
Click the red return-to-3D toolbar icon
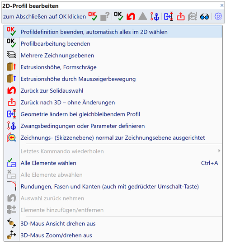pyautogui.click(x=181, y=16)
